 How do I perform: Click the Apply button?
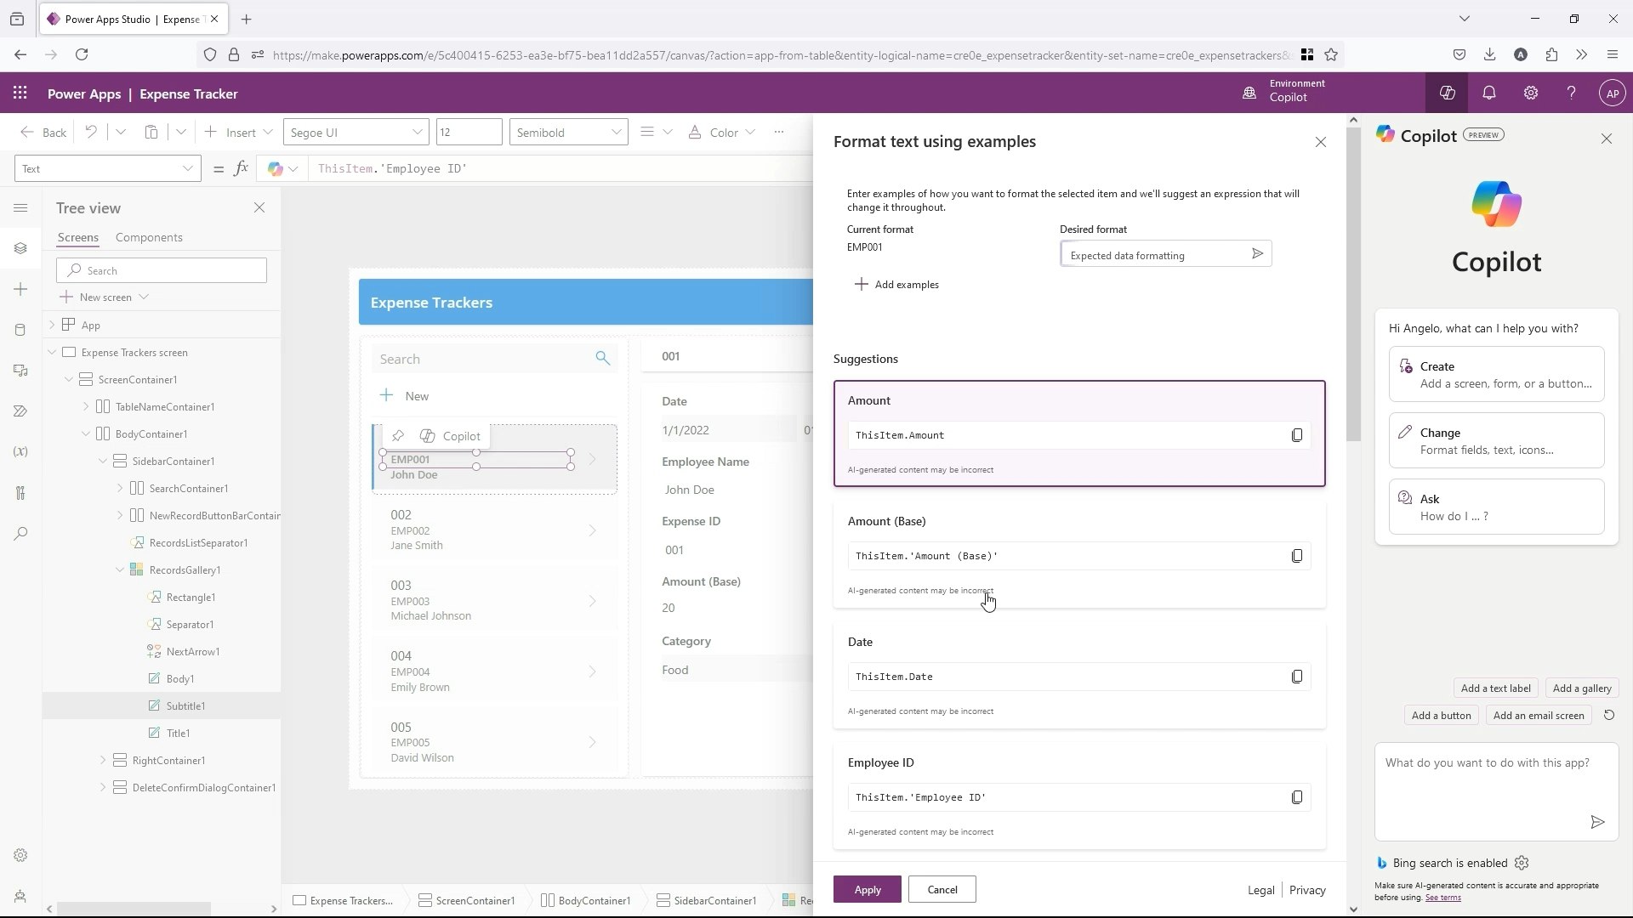pyautogui.click(x=867, y=889)
